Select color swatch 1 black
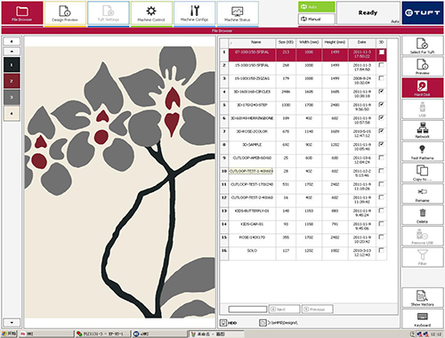The width and height of the screenshot is (445, 338). coord(12,65)
